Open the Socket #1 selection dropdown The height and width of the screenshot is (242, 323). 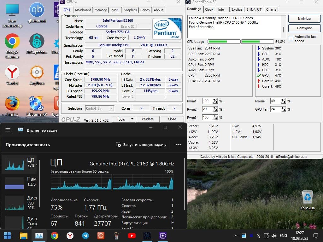pyautogui.click(x=99, y=108)
